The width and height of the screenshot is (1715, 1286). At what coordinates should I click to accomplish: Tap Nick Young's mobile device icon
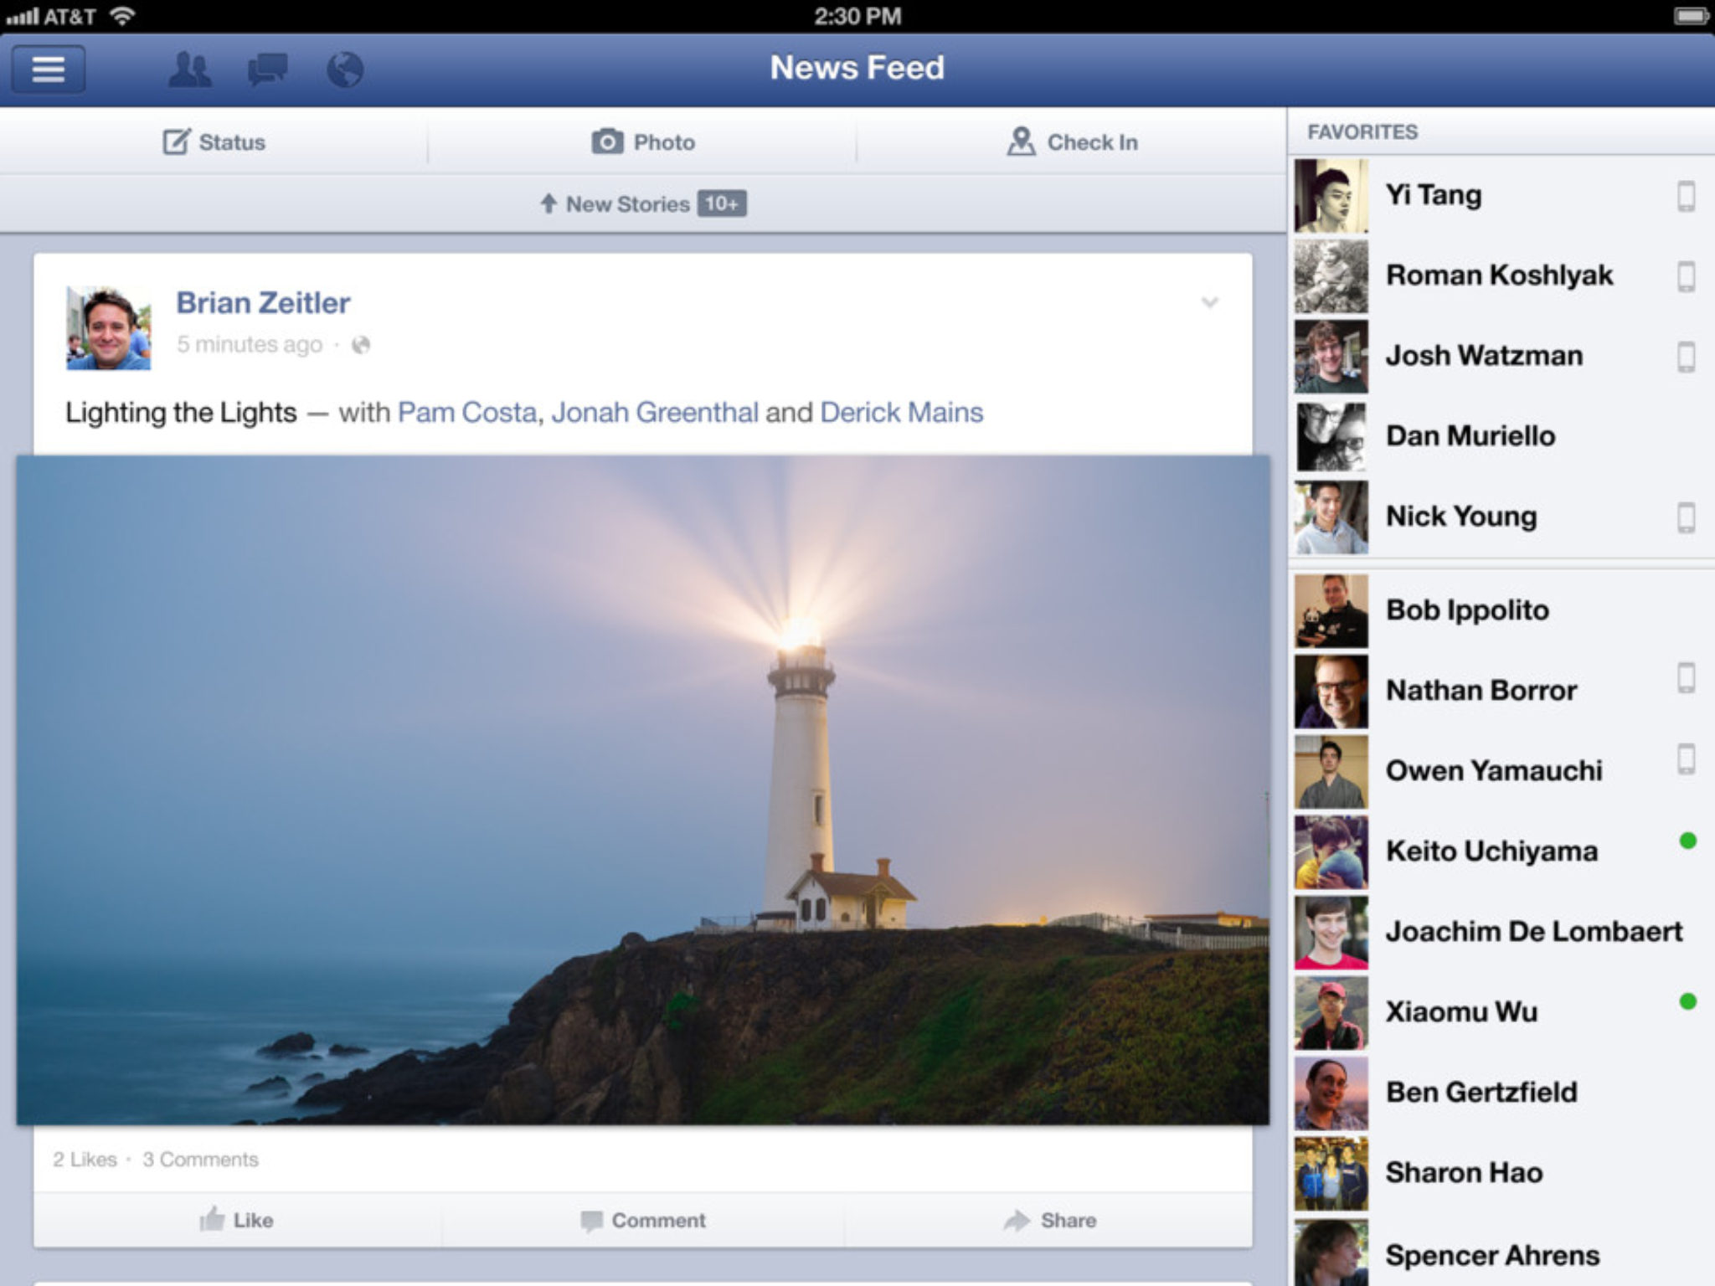1687,517
